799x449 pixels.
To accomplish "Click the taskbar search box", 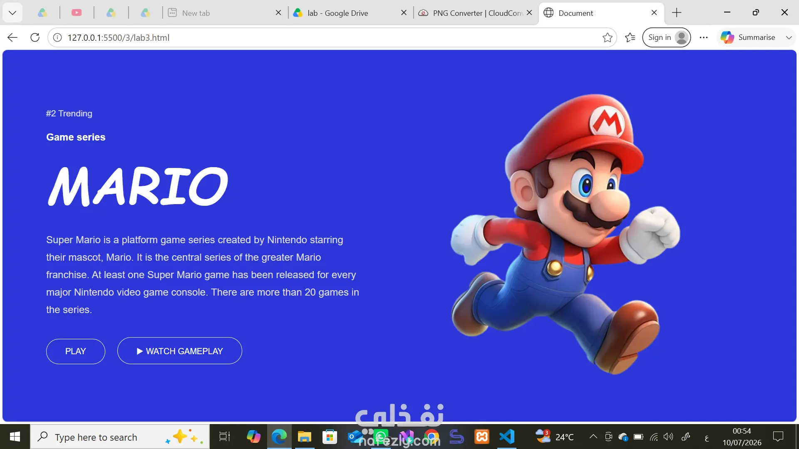I will [x=120, y=437].
